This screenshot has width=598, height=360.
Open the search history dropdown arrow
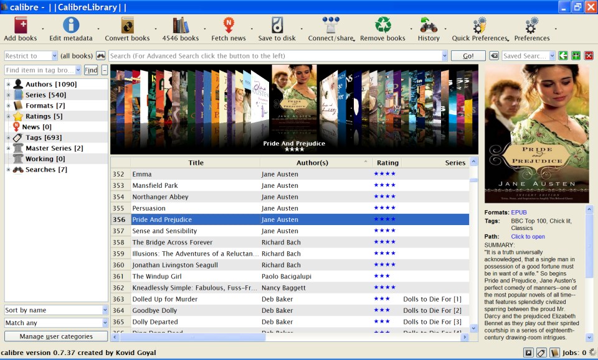coord(445,56)
